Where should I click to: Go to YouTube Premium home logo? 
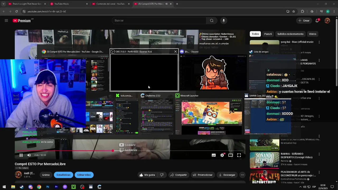22,21
